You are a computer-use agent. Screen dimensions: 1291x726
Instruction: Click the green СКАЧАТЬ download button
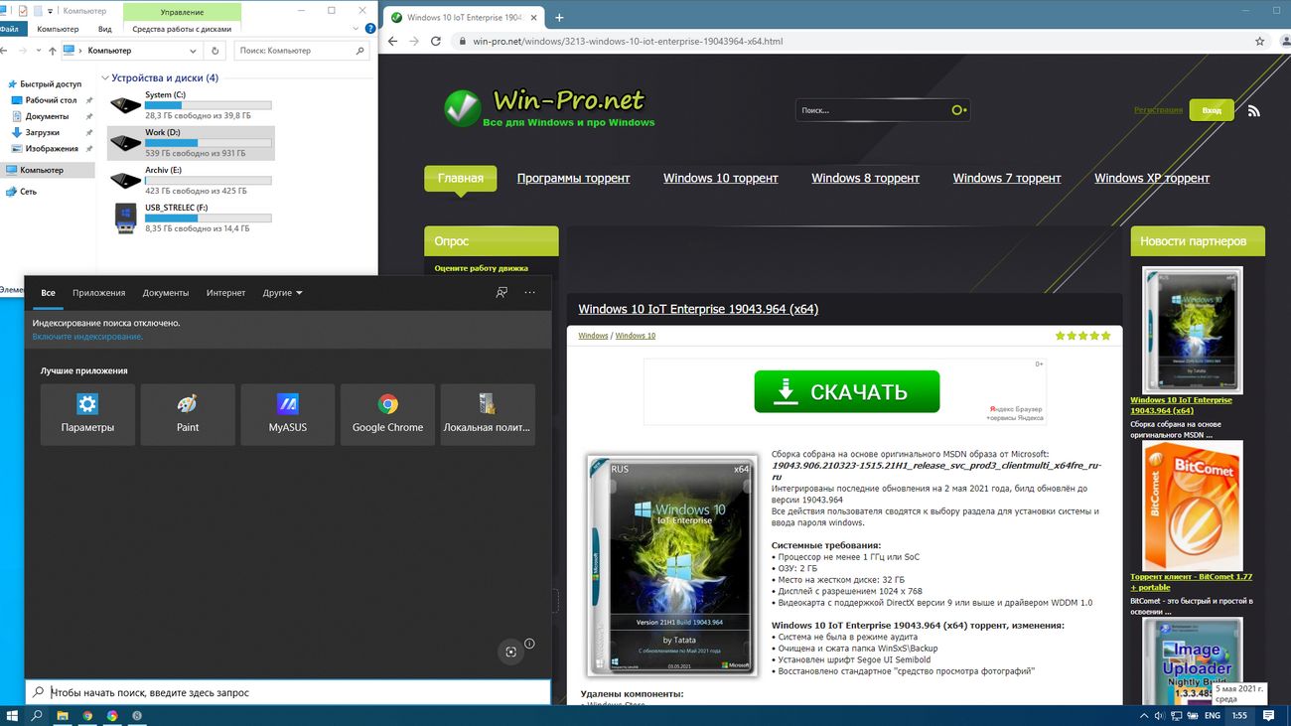coord(846,391)
